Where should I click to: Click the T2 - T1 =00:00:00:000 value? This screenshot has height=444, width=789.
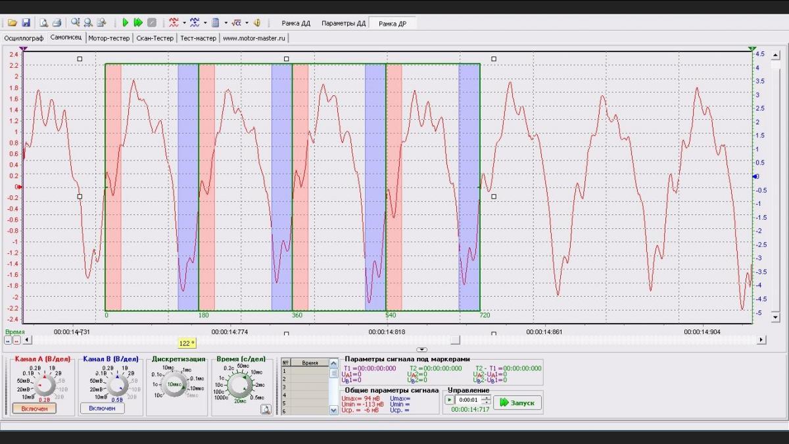click(507, 368)
